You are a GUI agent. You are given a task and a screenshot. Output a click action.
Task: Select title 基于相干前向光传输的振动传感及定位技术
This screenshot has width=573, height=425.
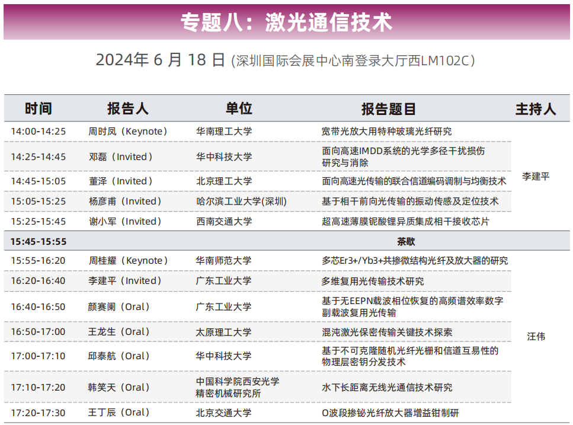click(x=410, y=202)
